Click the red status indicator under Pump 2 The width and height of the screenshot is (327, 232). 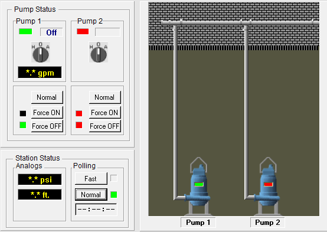[x=83, y=31]
